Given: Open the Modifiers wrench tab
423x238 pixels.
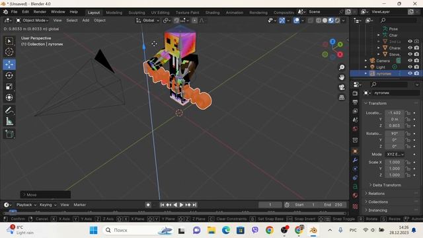Looking at the screenshot, I should click(355, 160).
